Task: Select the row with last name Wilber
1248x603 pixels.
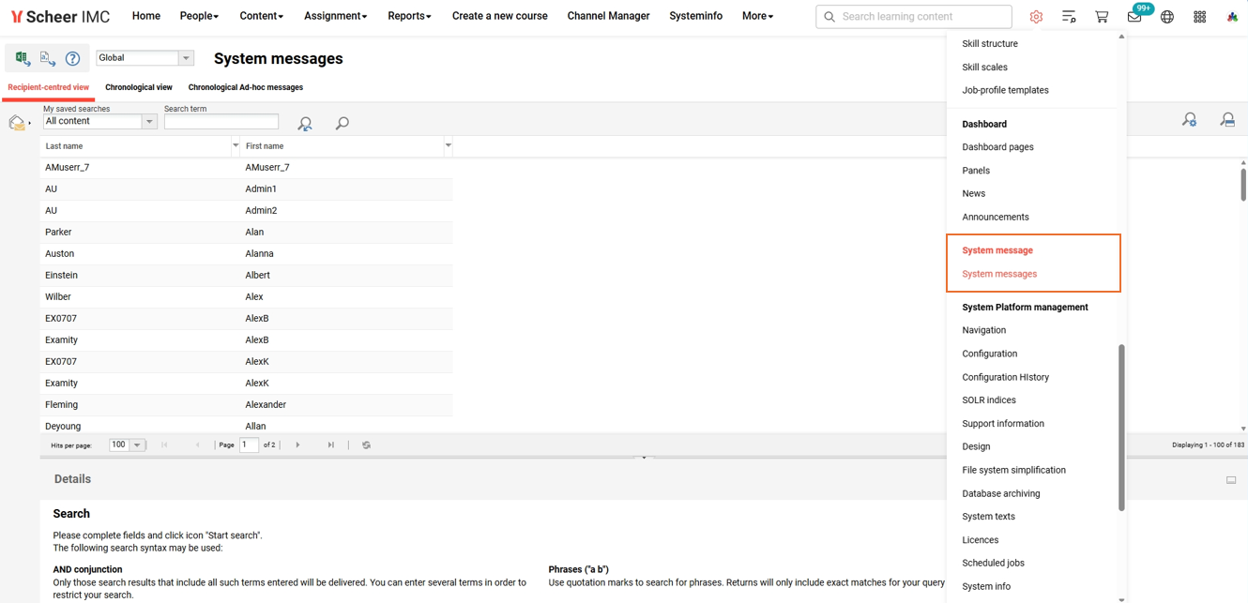Action: click(x=246, y=296)
